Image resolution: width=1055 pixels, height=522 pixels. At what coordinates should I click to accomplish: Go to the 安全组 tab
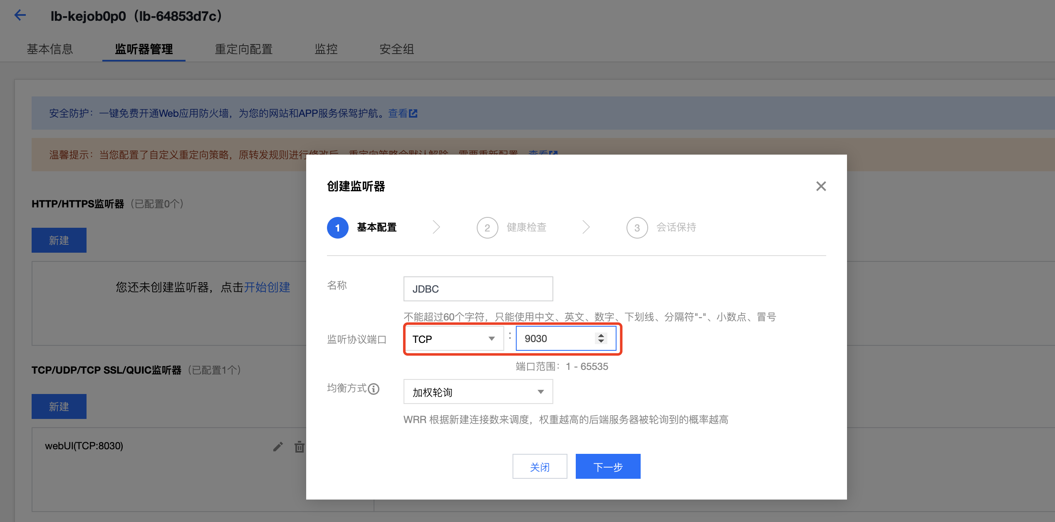coord(396,49)
